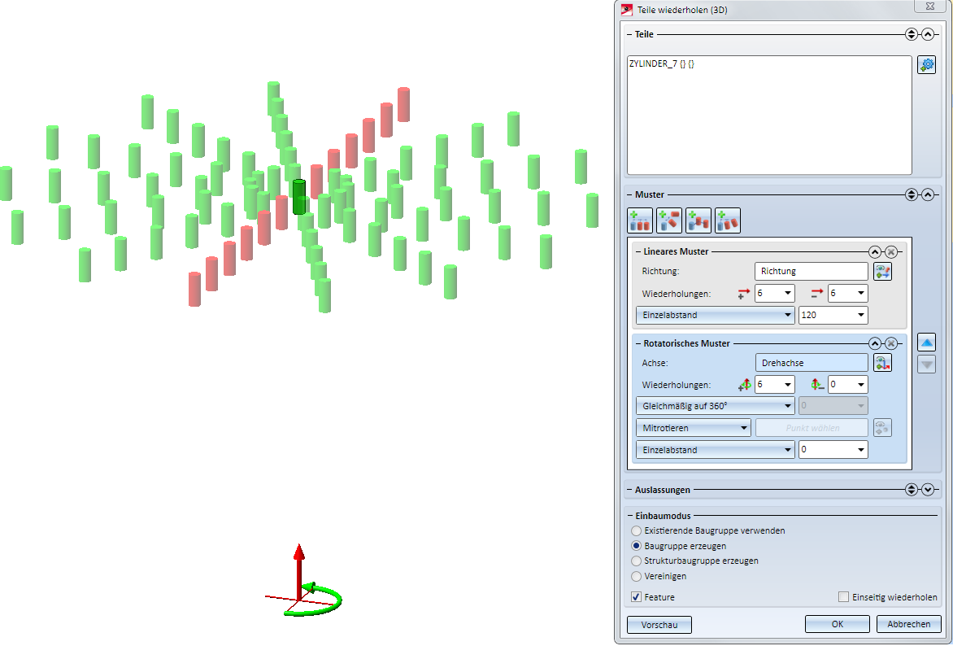
Task: Click the greyed point-select icon beside Punkt wählen
Action: pos(882,428)
